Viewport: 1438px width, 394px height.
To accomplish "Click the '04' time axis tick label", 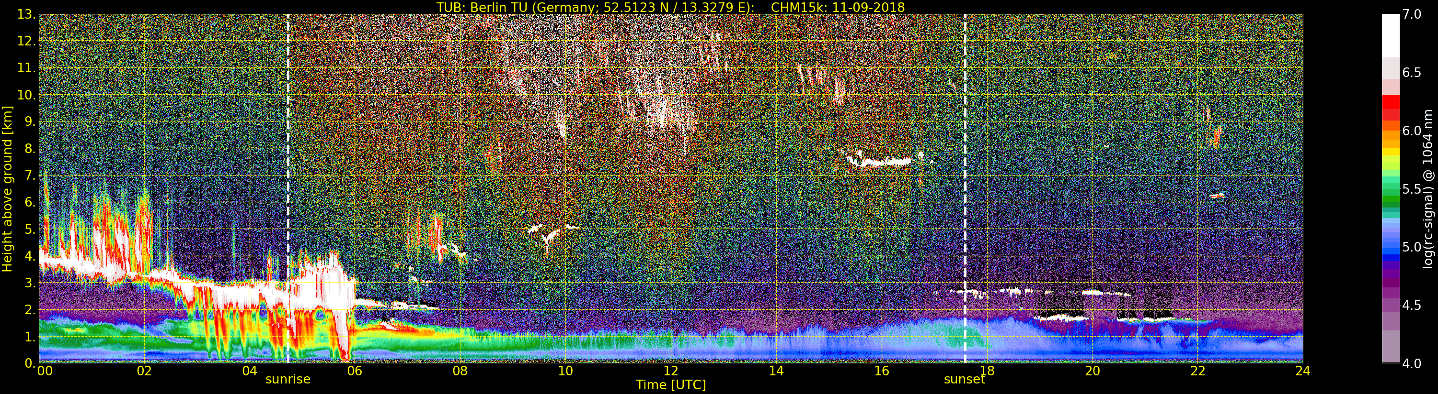I will tap(250, 371).
